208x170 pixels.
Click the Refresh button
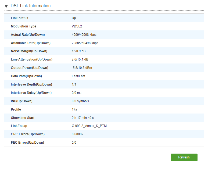(184, 157)
